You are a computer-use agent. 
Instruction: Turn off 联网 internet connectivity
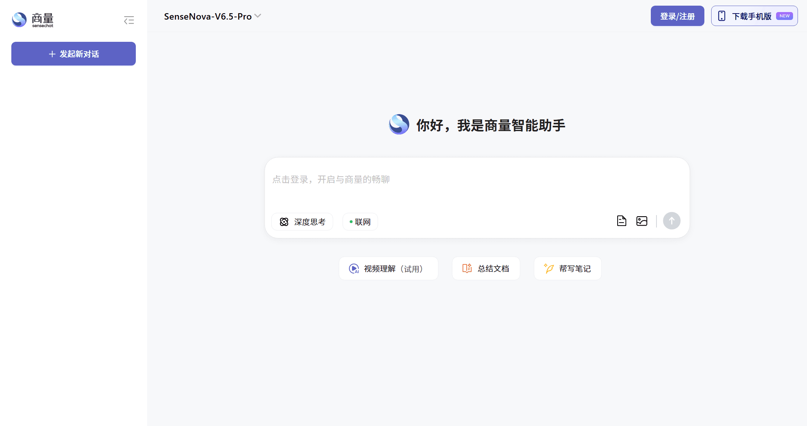pos(360,222)
